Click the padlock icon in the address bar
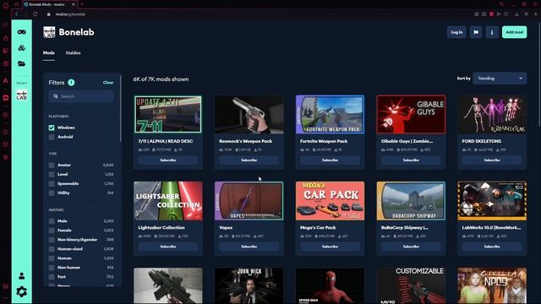The height and width of the screenshot is (304, 541). click(x=49, y=14)
